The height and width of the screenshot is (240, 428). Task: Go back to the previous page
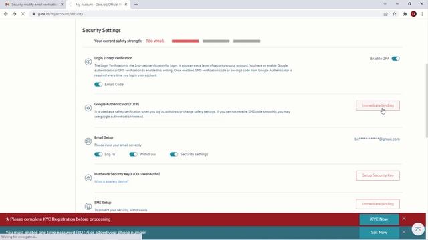(x=6, y=14)
